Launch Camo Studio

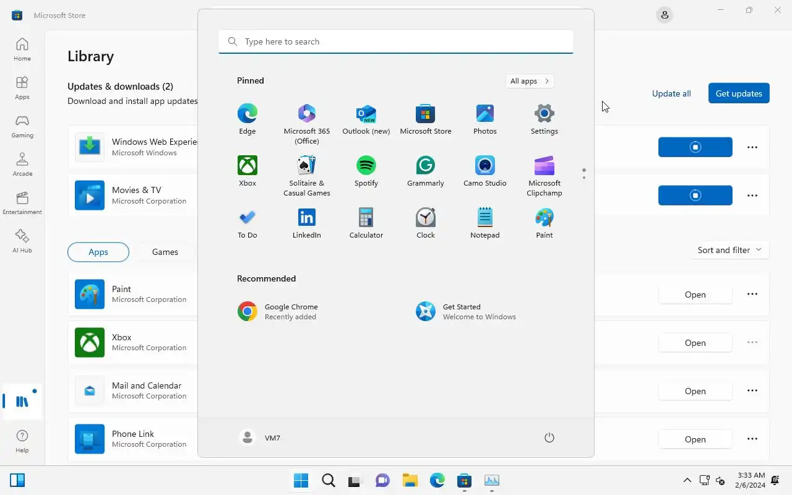coord(485,171)
